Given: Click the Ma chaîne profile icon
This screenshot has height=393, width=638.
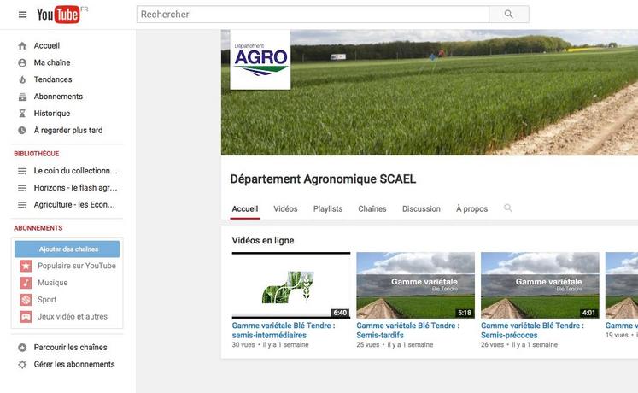Looking at the screenshot, I should pos(22,62).
